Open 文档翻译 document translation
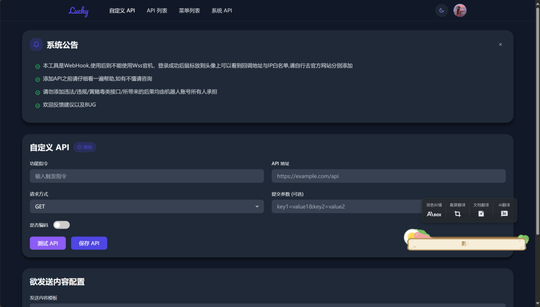Viewport: 540px width, 307px height. [x=480, y=210]
